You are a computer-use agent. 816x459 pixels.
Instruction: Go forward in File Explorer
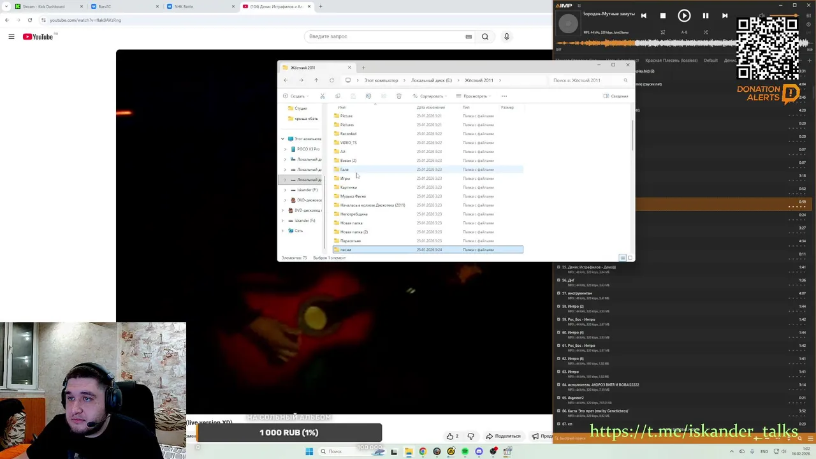301,80
